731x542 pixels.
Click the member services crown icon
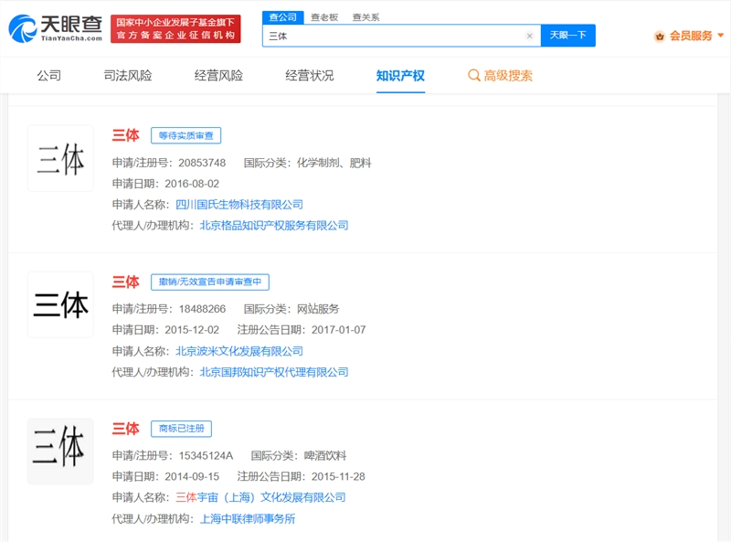[x=659, y=36]
